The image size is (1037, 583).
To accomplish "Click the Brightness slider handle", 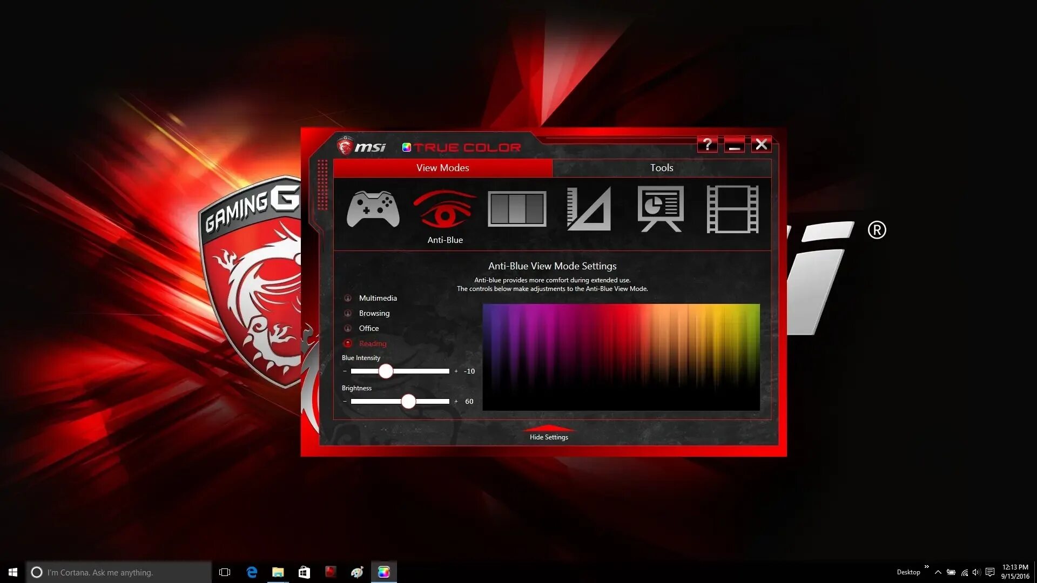I will (408, 401).
